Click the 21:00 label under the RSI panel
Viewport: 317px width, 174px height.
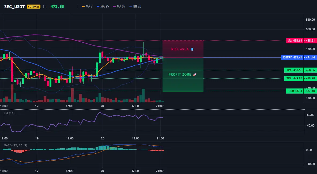coord(160,138)
